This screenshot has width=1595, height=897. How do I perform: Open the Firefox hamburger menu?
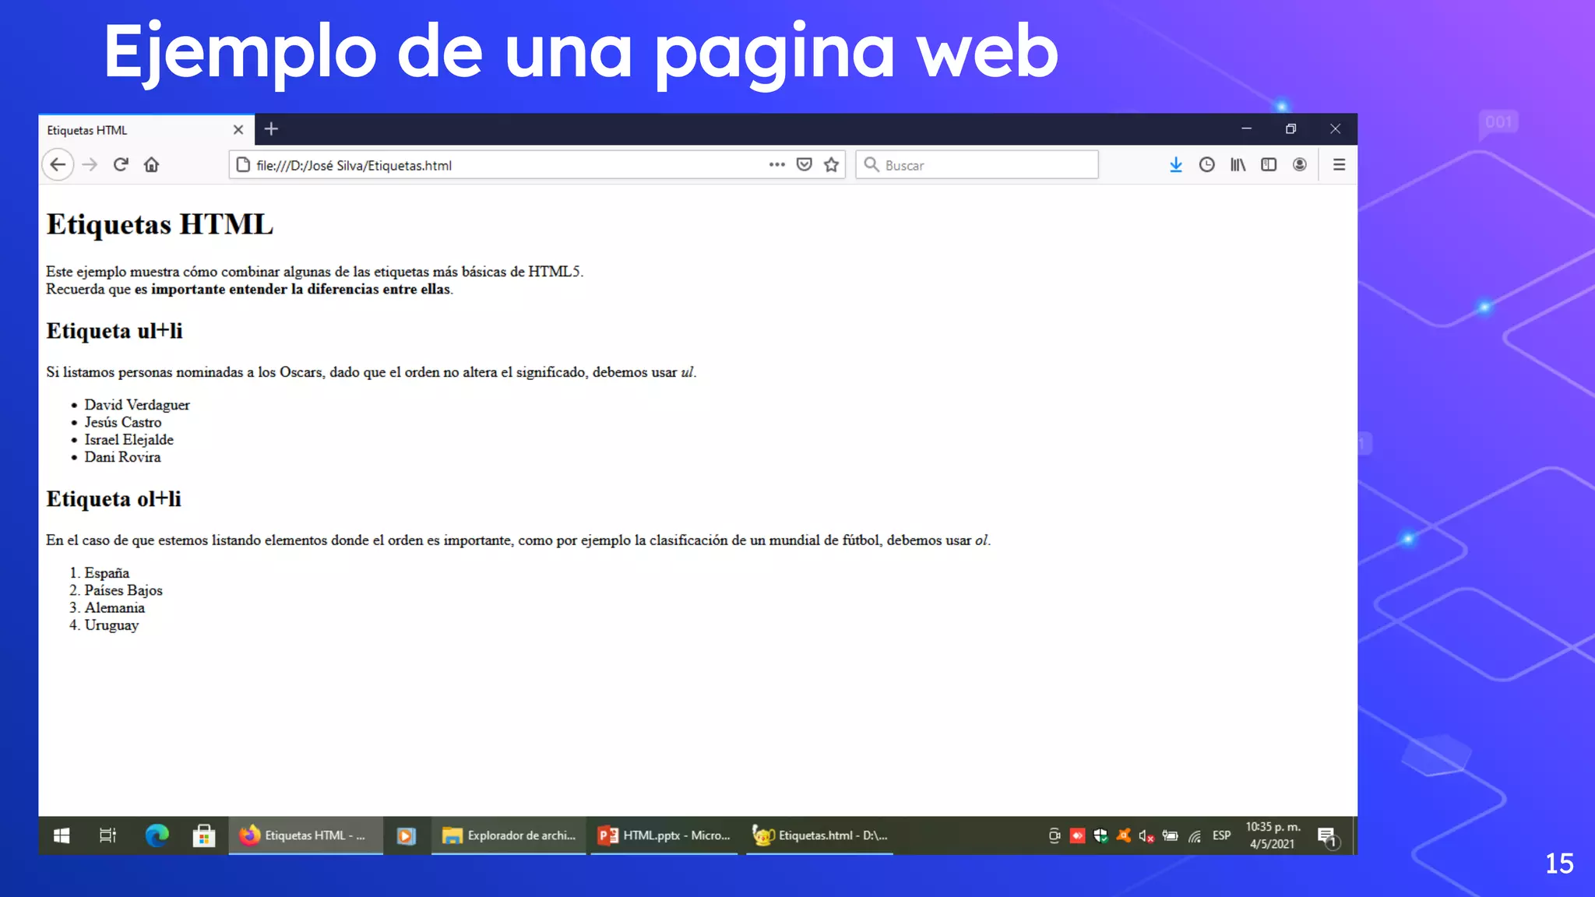pos(1339,164)
